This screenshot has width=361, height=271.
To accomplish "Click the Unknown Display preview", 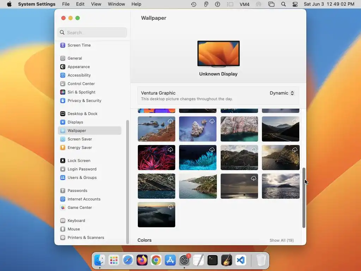I will 219,54.
